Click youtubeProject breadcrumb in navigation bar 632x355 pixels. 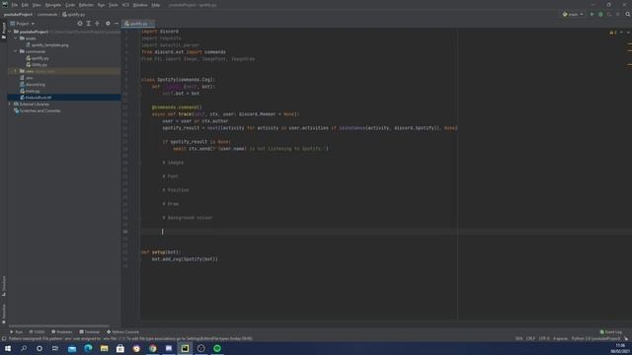18,15
